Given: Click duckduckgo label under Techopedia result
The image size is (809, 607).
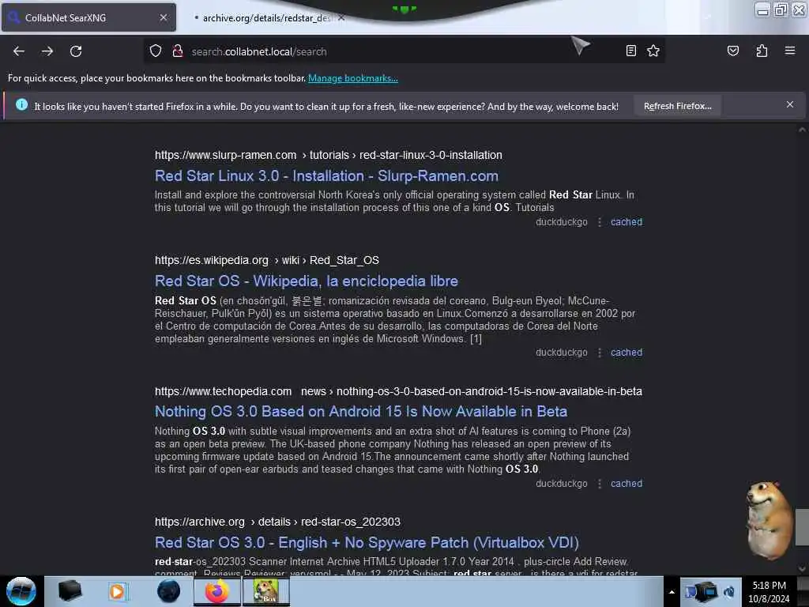Looking at the screenshot, I should pyautogui.click(x=562, y=484).
